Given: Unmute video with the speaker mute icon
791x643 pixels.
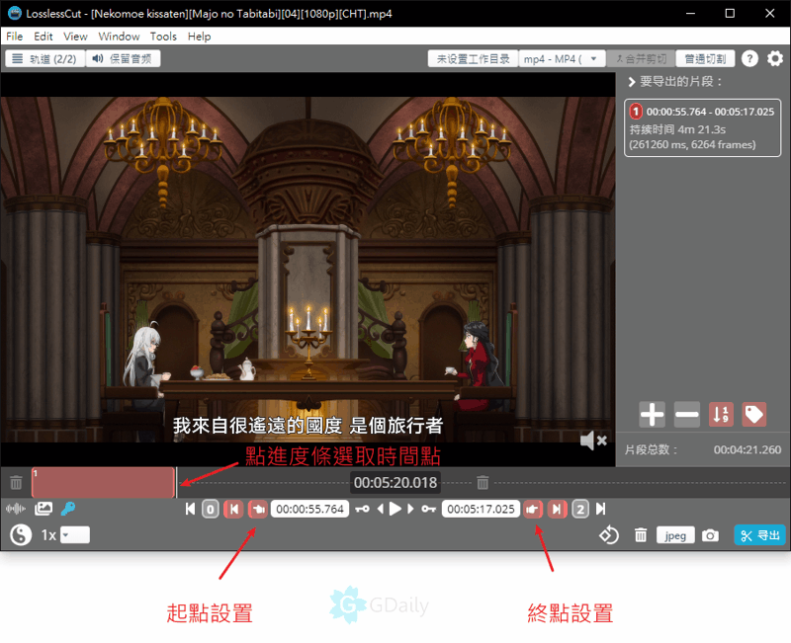Looking at the screenshot, I should (x=593, y=441).
